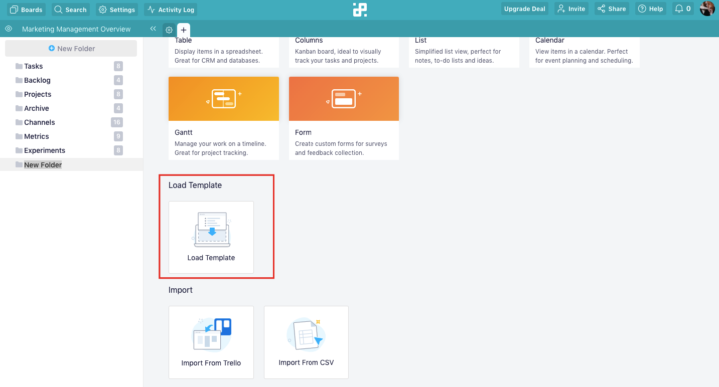Select the Archive folder

click(x=71, y=108)
